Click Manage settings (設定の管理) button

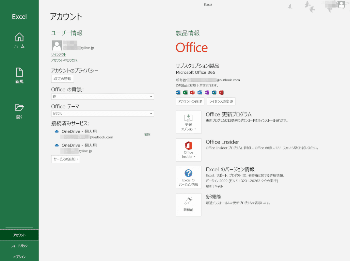click(62, 79)
